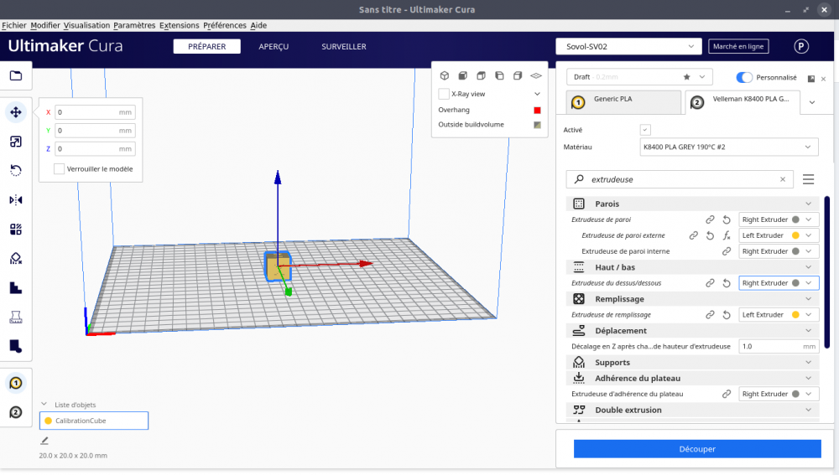
Task: Switch to right side view icon
Action: point(518,76)
